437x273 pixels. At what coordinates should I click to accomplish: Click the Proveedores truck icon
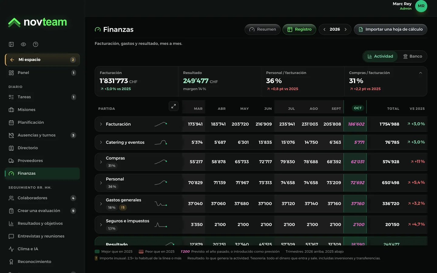(x=11, y=161)
